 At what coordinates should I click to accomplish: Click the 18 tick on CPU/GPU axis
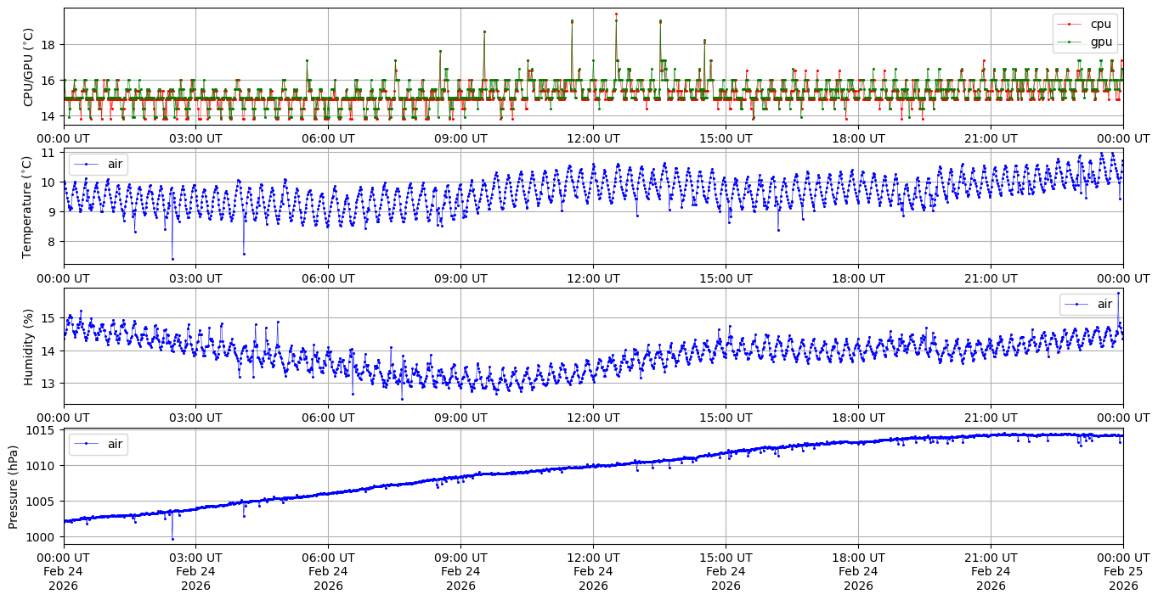coord(49,44)
